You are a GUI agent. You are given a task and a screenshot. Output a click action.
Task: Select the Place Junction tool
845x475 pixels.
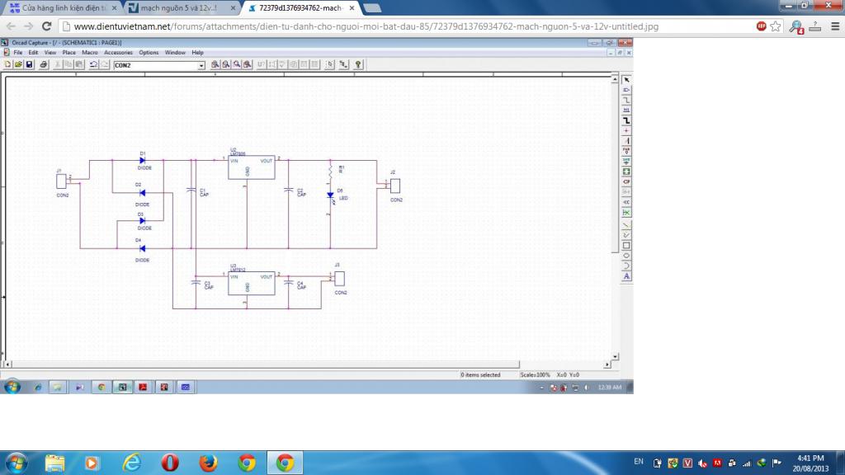pyautogui.click(x=626, y=131)
